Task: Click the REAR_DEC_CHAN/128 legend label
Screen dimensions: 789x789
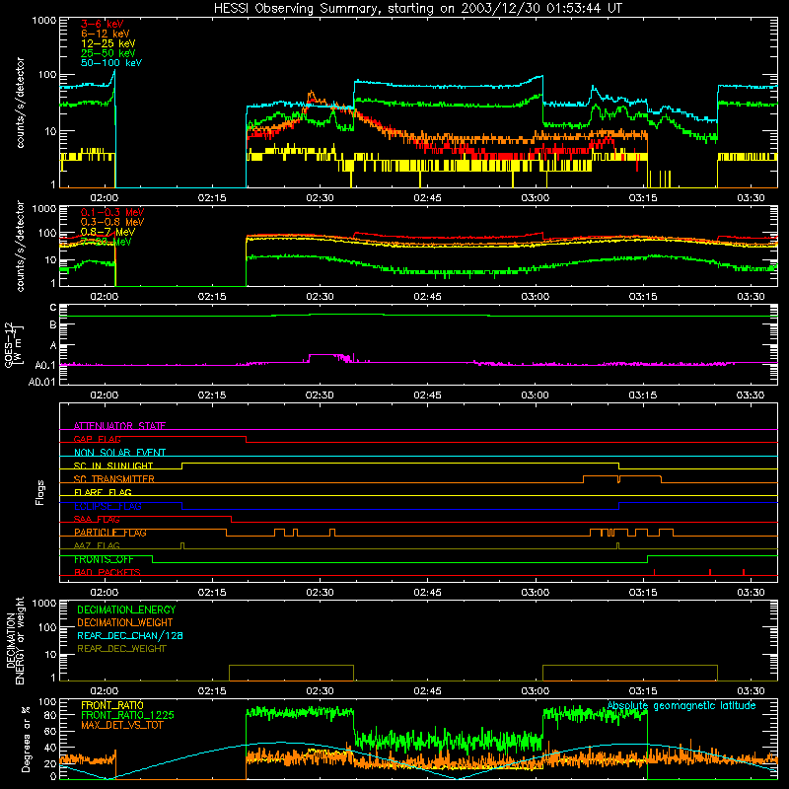Action: pyautogui.click(x=130, y=636)
